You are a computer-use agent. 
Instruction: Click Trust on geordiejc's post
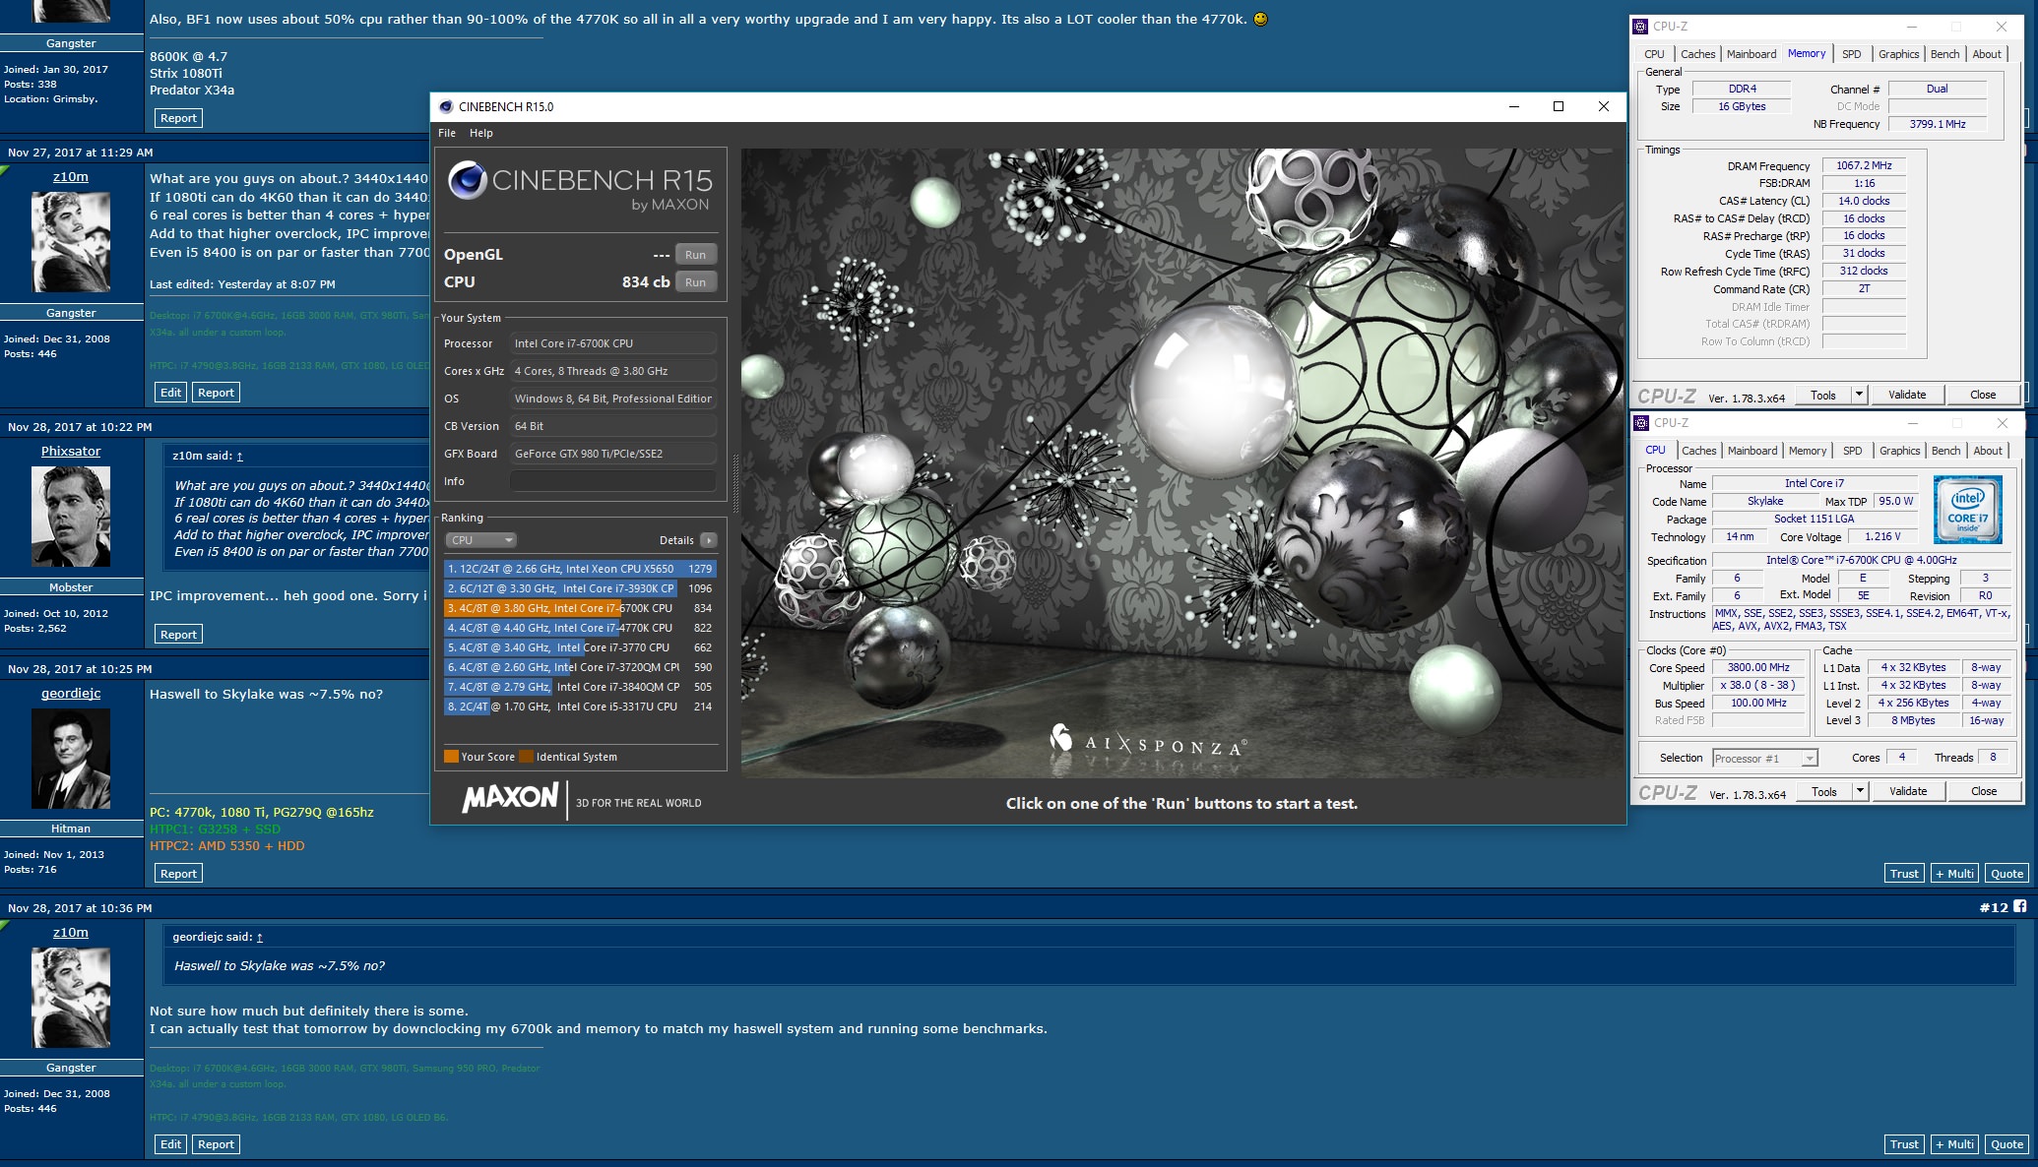1904,874
